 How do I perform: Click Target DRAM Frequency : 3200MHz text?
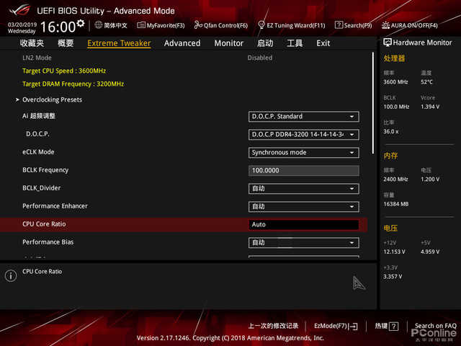[x=73, y=84]
